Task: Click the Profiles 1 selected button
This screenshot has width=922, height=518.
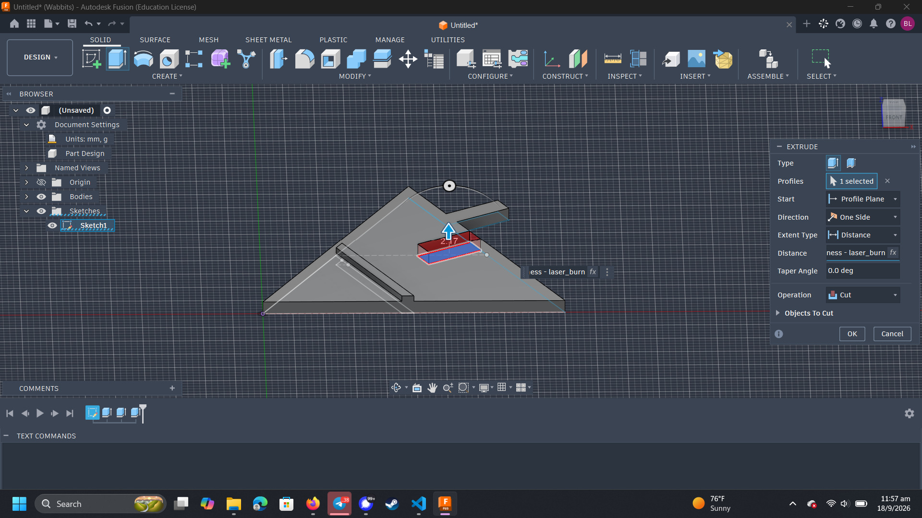Action: pos(851,181)
